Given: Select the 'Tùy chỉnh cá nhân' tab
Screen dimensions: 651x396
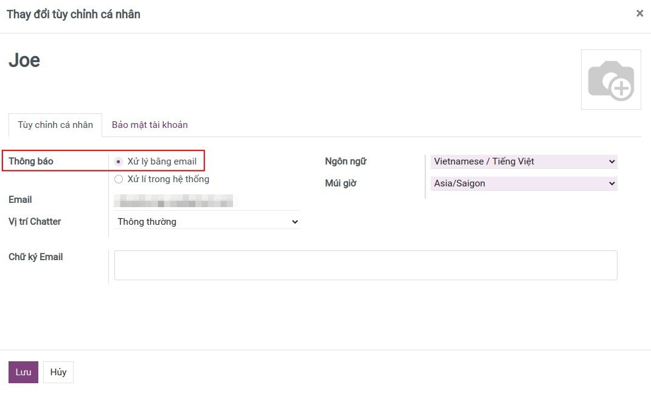Looking at the screenshot, I should (55, 124).
